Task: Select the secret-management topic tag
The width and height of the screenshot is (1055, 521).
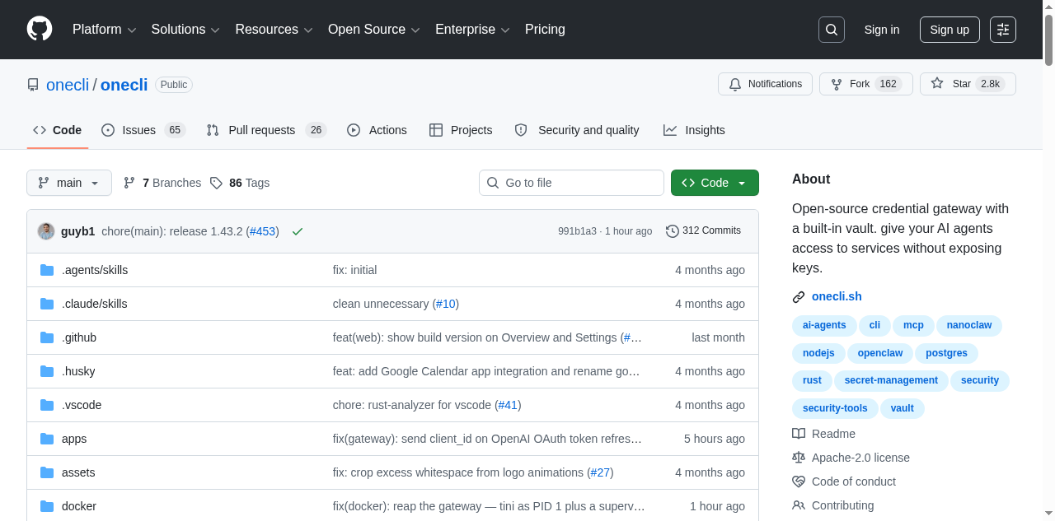Action: pyautogui.click(x=891, y=380)
